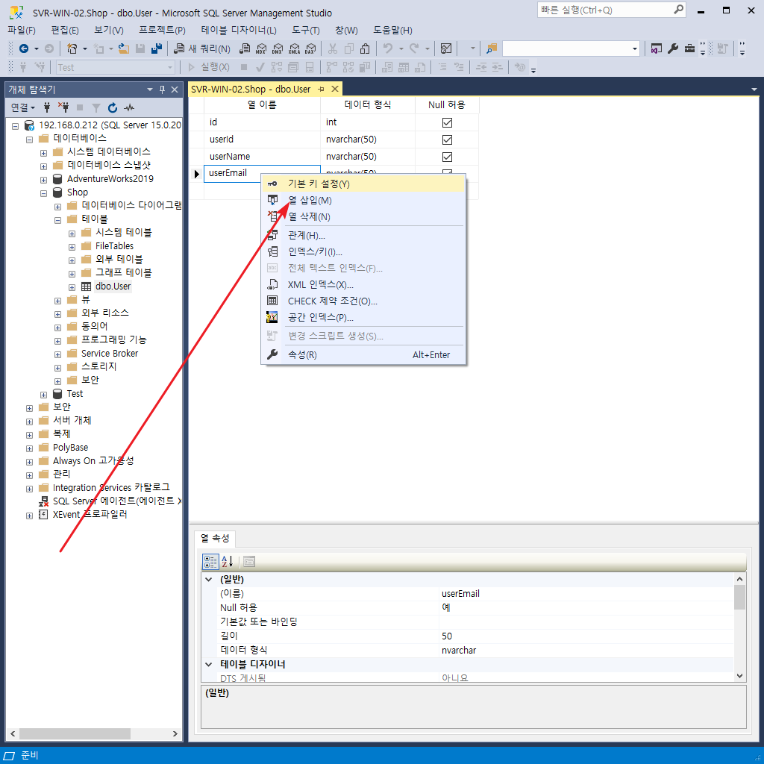Close the Object Explorer panel
The width and height of the screenshot is (764, 764).
click(175, 90)
